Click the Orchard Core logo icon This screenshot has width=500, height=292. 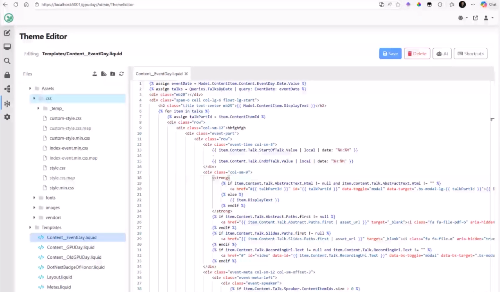coord(9,18)
